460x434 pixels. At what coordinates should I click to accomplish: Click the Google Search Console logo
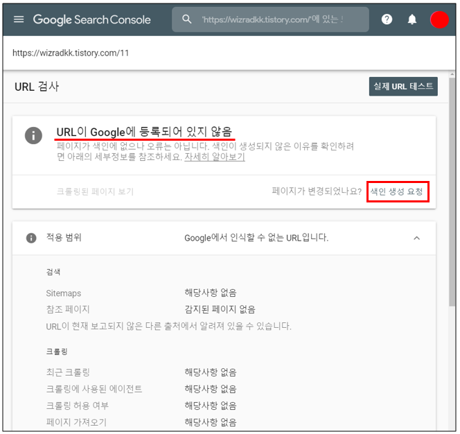coord(91,19)
